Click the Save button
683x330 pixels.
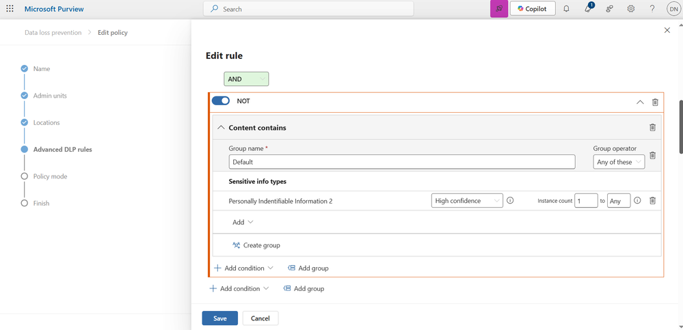point(220,318)
